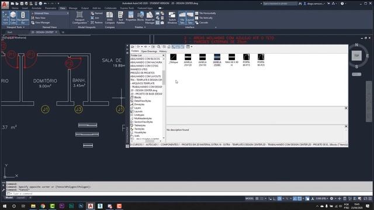The image size is (374, 210).
Task: Select Layouts in the tree
Action: [138, 111]
